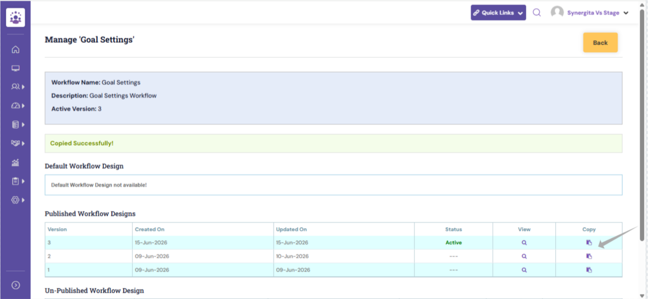
Task: Click the 'Description: Goal Settings Workflow' text
Action: point(104,96)
